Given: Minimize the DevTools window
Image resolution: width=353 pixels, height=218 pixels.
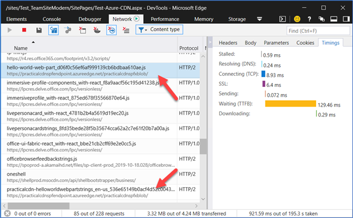Looking at the screenshot, I should click(x=304, y=8).
